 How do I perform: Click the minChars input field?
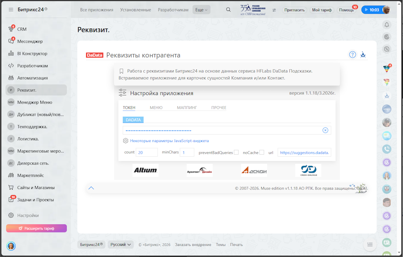187,152
